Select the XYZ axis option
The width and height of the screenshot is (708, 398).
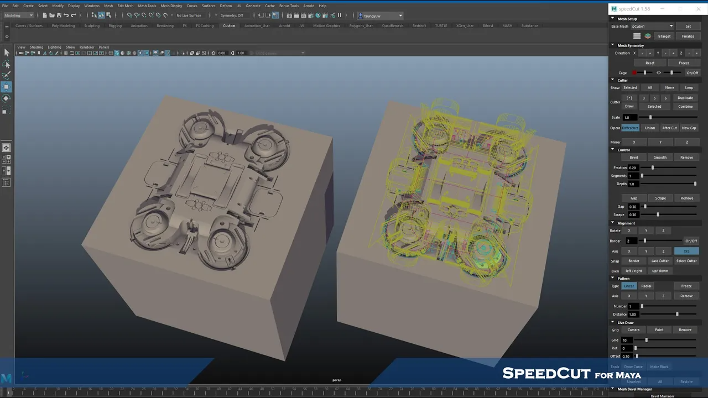pos(686,251)
